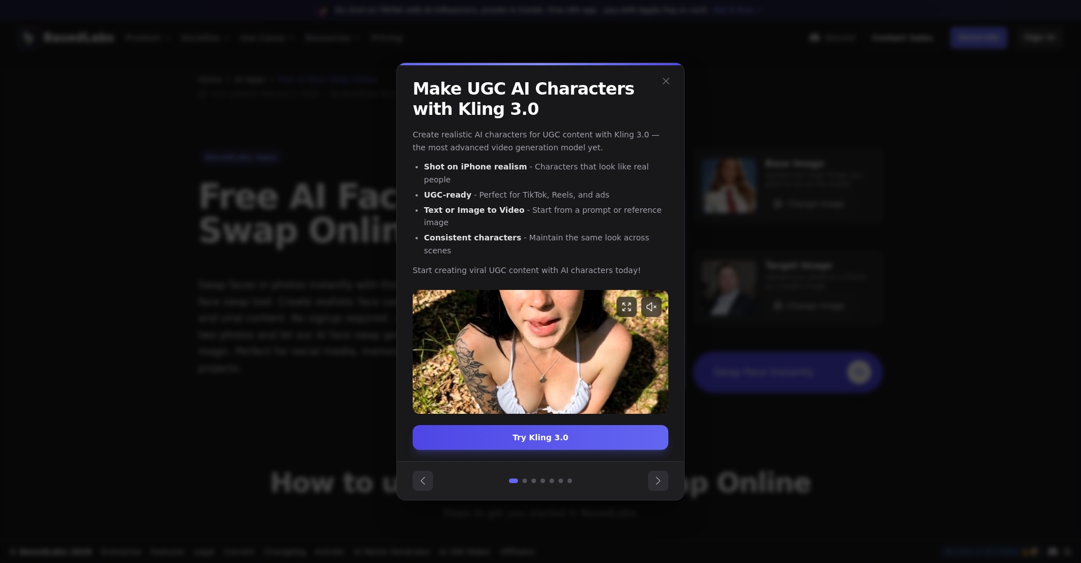Viewport: 1081px width, 563px height.
Task: Click the Try Kling 3.0 button
Action: 540,437
